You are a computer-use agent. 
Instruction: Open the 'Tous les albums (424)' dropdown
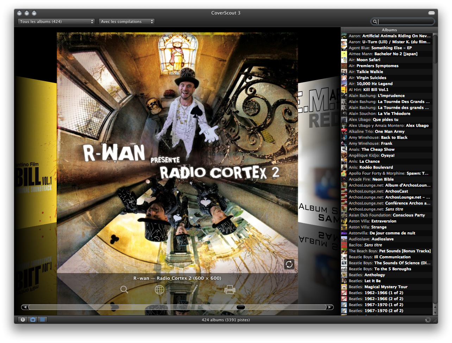coord(56,21)
